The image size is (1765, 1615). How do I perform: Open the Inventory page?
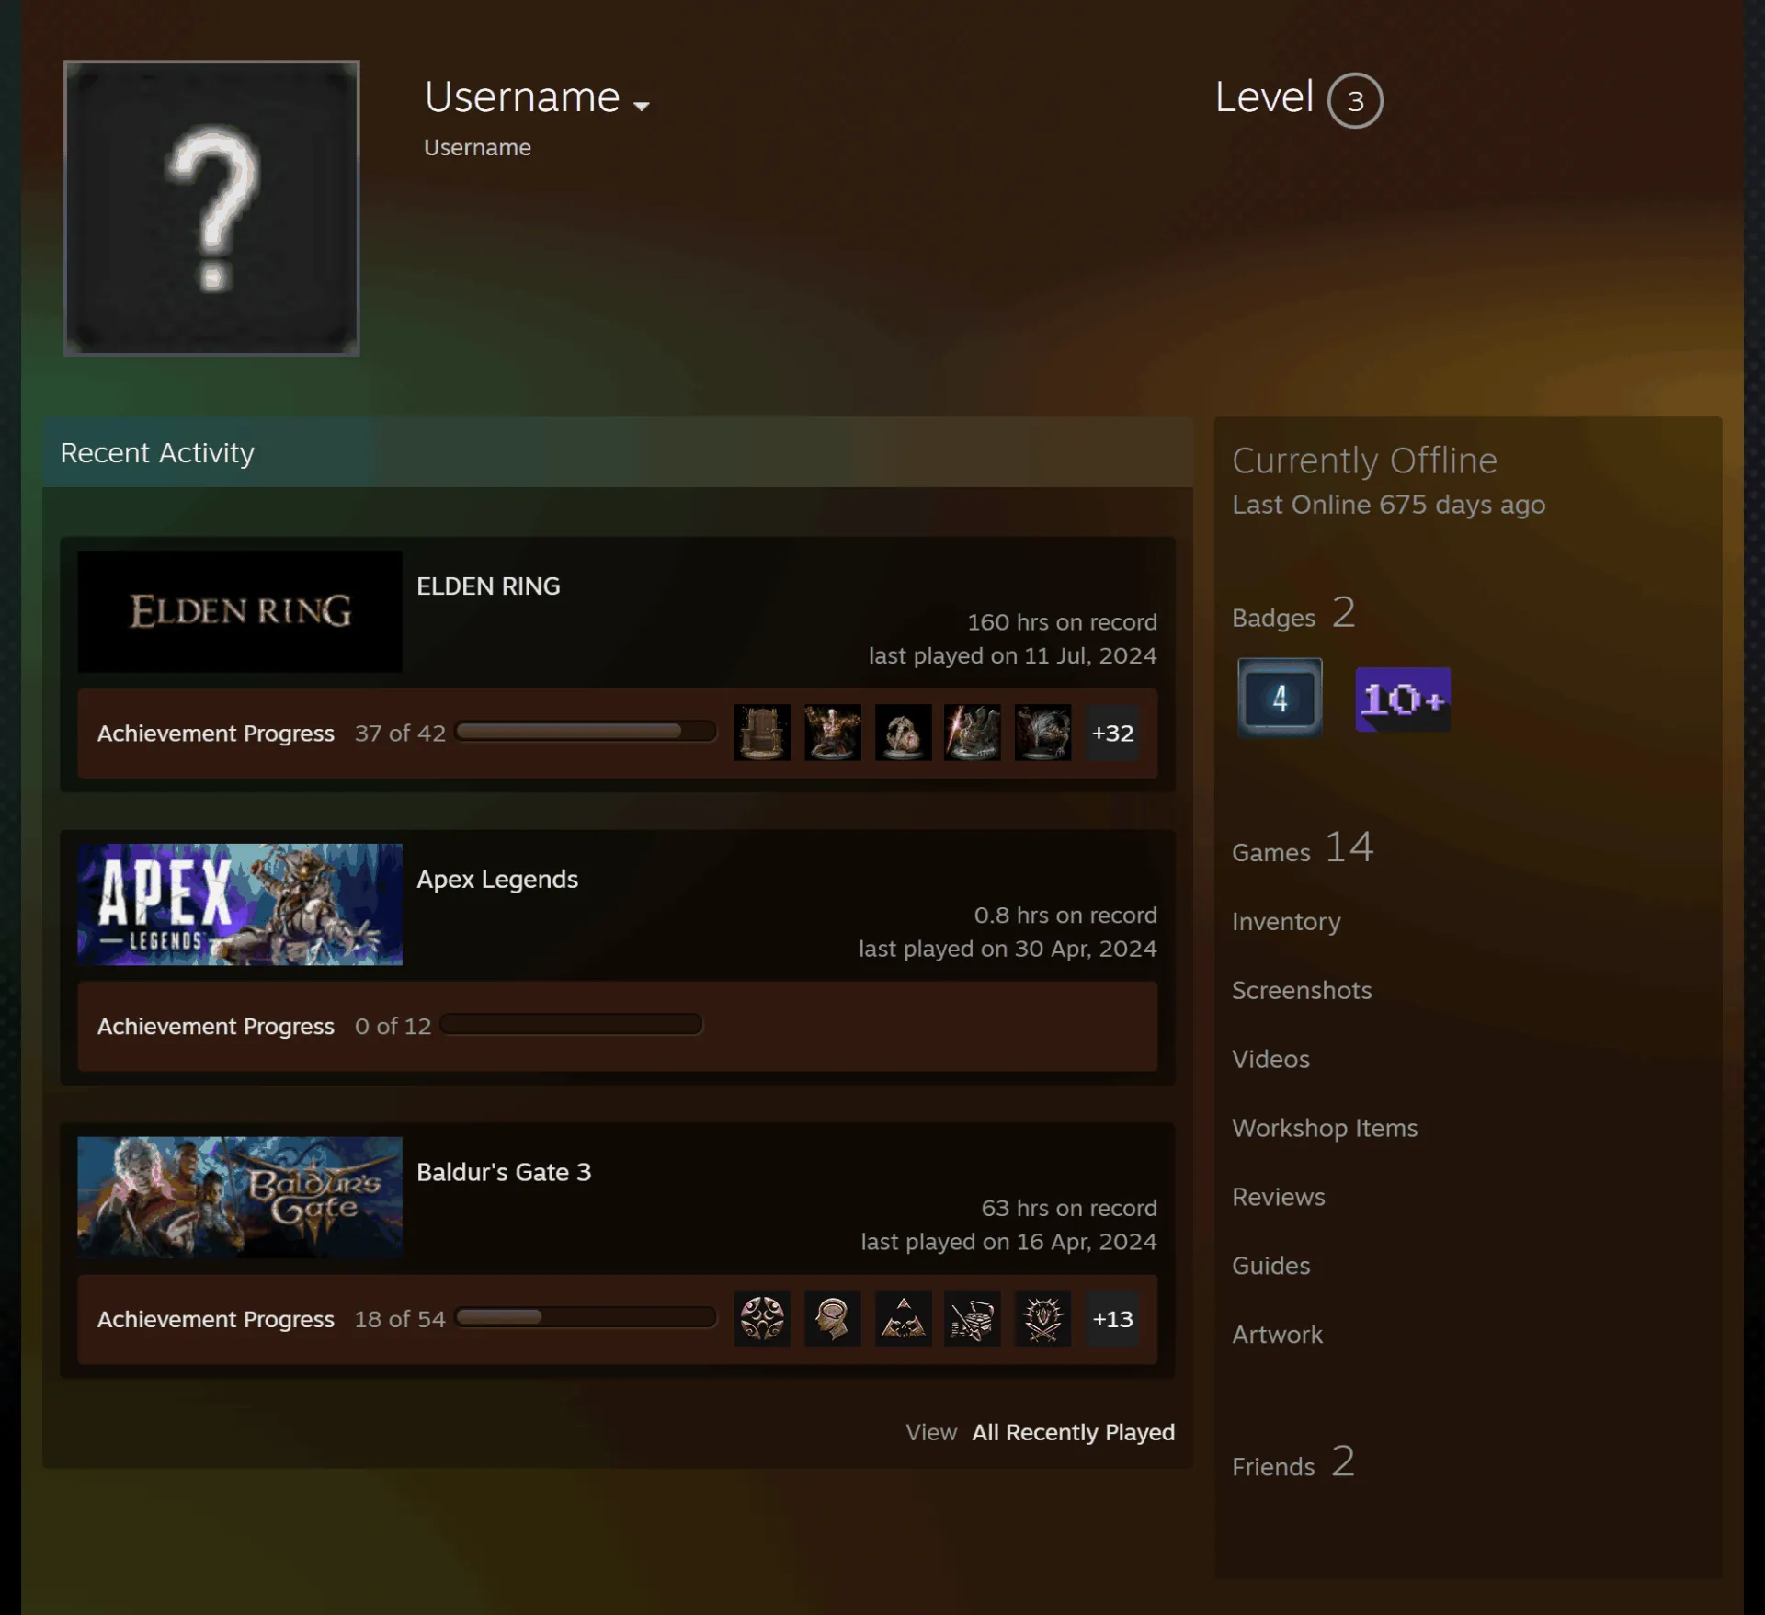[x=1286, y=921]
